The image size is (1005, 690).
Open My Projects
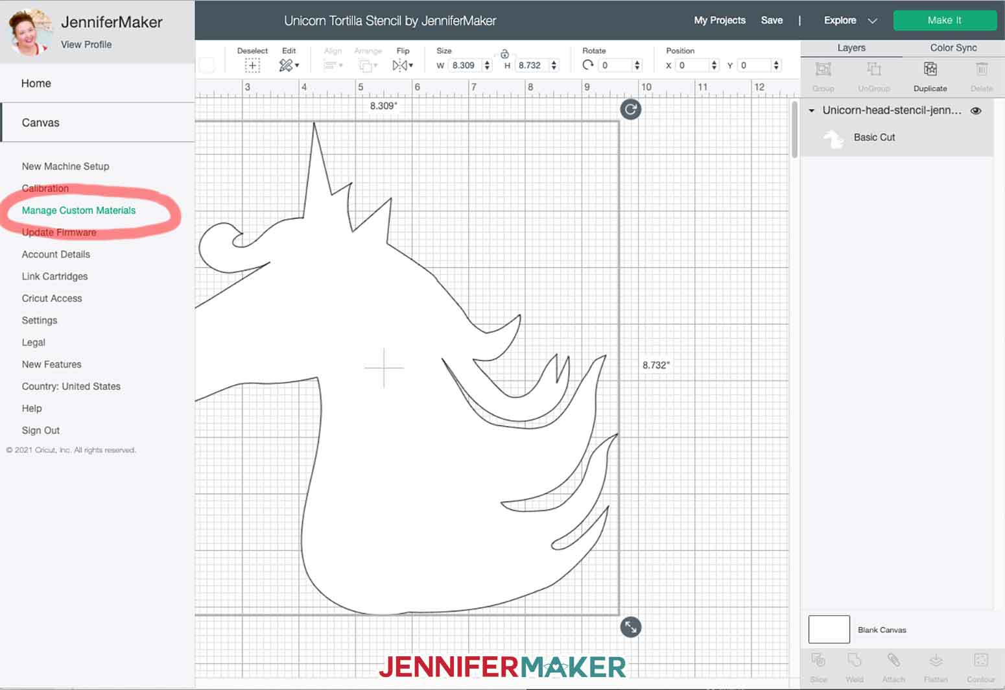pos(720,20)
